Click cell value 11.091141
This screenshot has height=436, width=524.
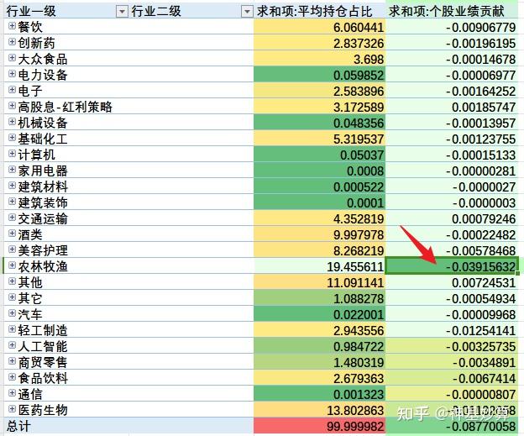pyautogui.click(x=355, y=283)
